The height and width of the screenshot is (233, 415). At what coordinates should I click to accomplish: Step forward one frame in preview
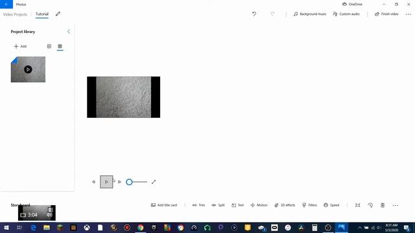coord(119,182)
